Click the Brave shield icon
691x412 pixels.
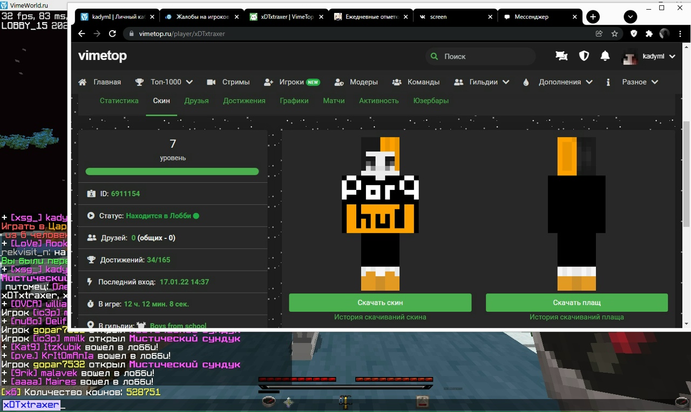click(634, 33)
